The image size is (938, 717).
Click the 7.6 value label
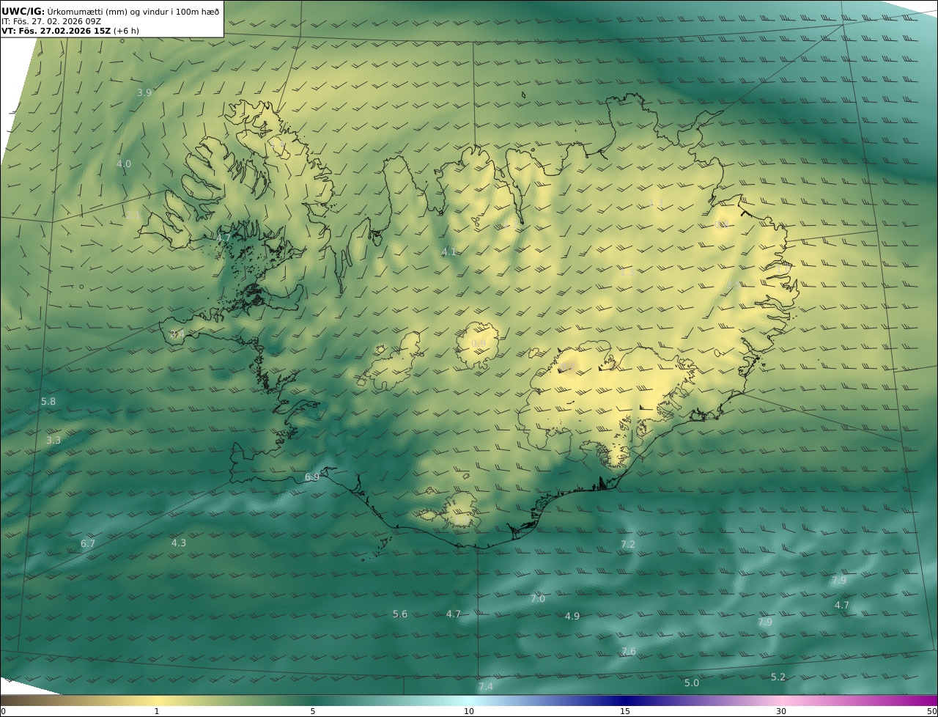click(x=629, y=651)
